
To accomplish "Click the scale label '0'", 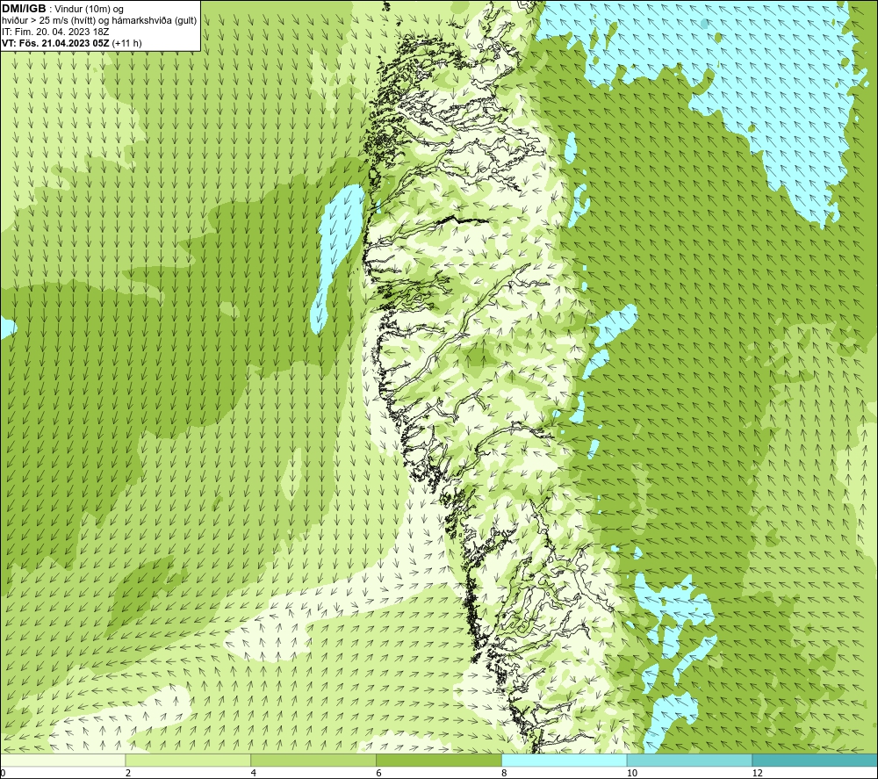I will click(3, 774).
